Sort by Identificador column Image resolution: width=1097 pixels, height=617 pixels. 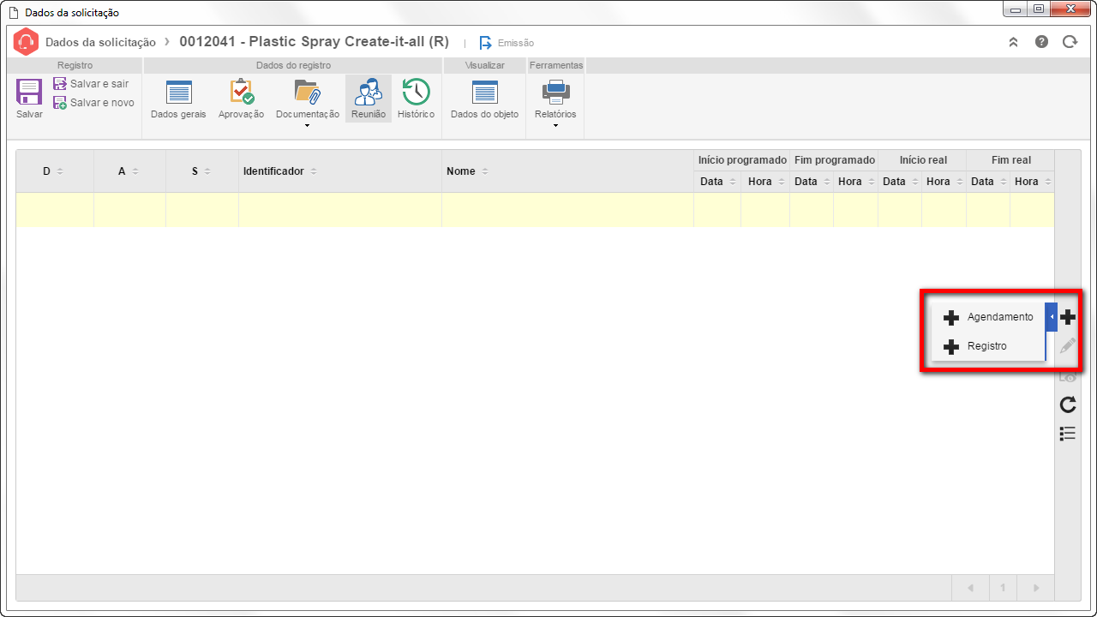pos(340,171)
